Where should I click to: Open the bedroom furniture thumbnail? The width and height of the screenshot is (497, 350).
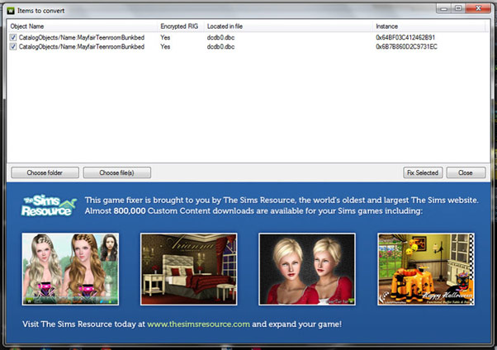click(188, 269)
